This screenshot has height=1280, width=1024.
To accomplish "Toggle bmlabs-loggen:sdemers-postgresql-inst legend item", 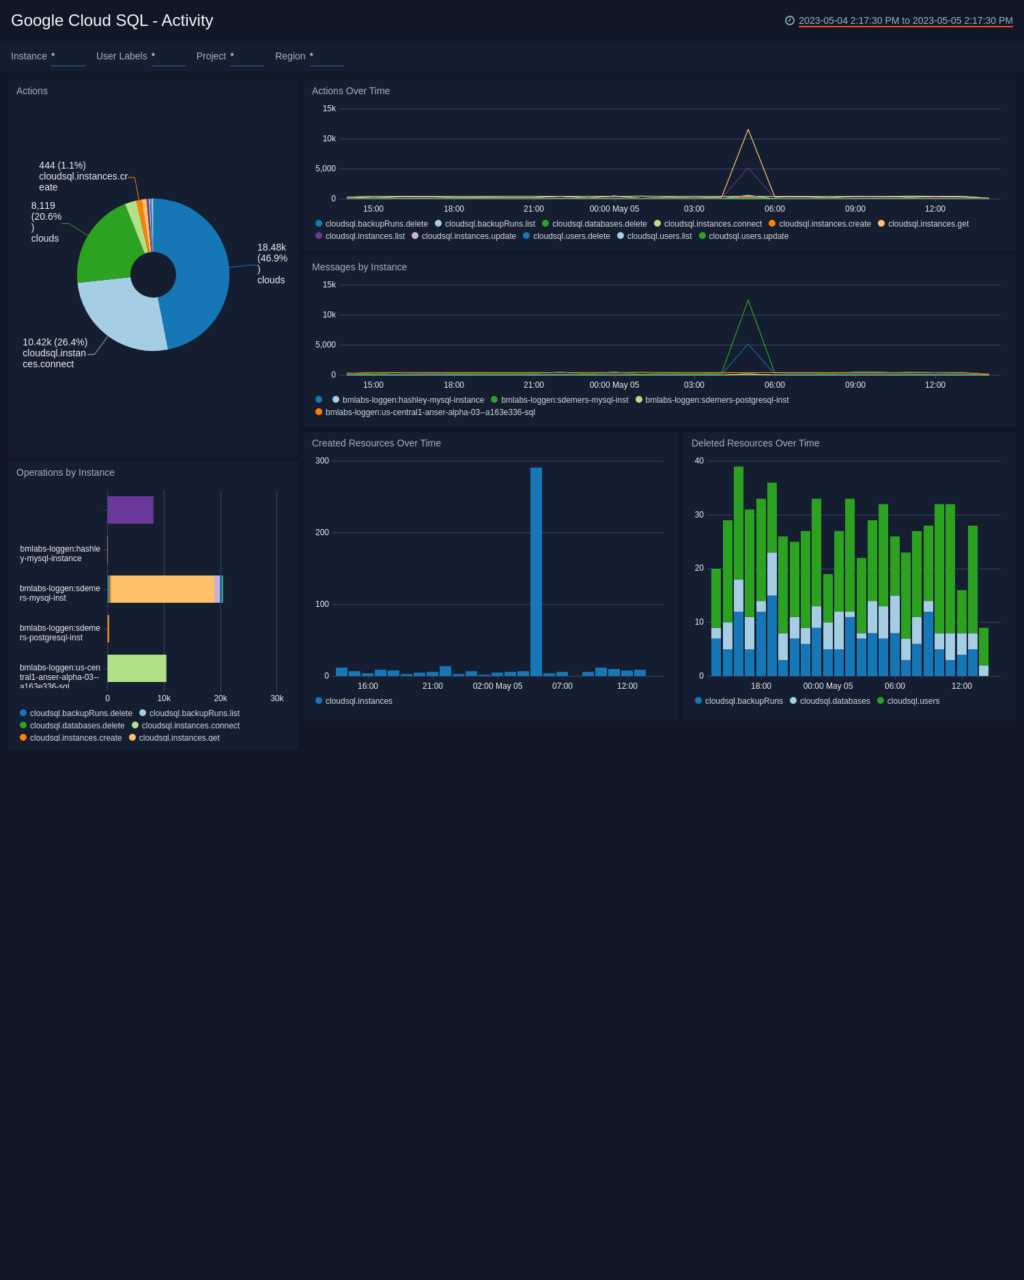I will (712, 400).
